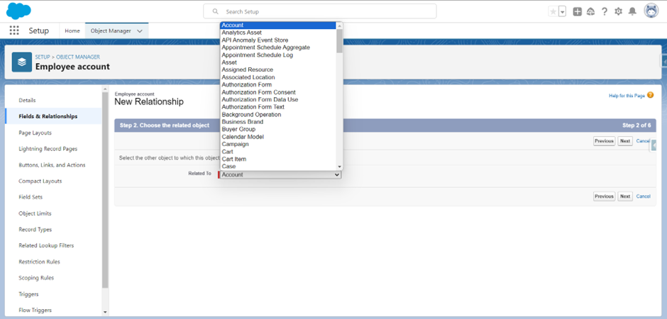Open the help question mark icon
The image size is (667, 319).
click(x=605, y=12)
